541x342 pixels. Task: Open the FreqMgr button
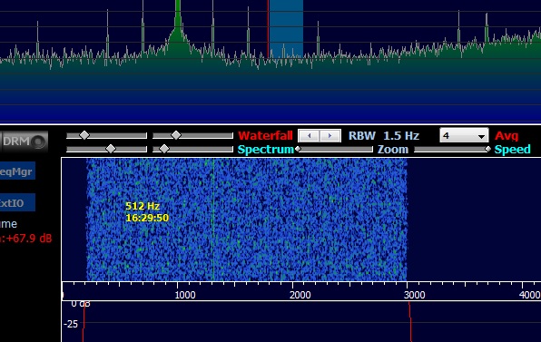17,171
